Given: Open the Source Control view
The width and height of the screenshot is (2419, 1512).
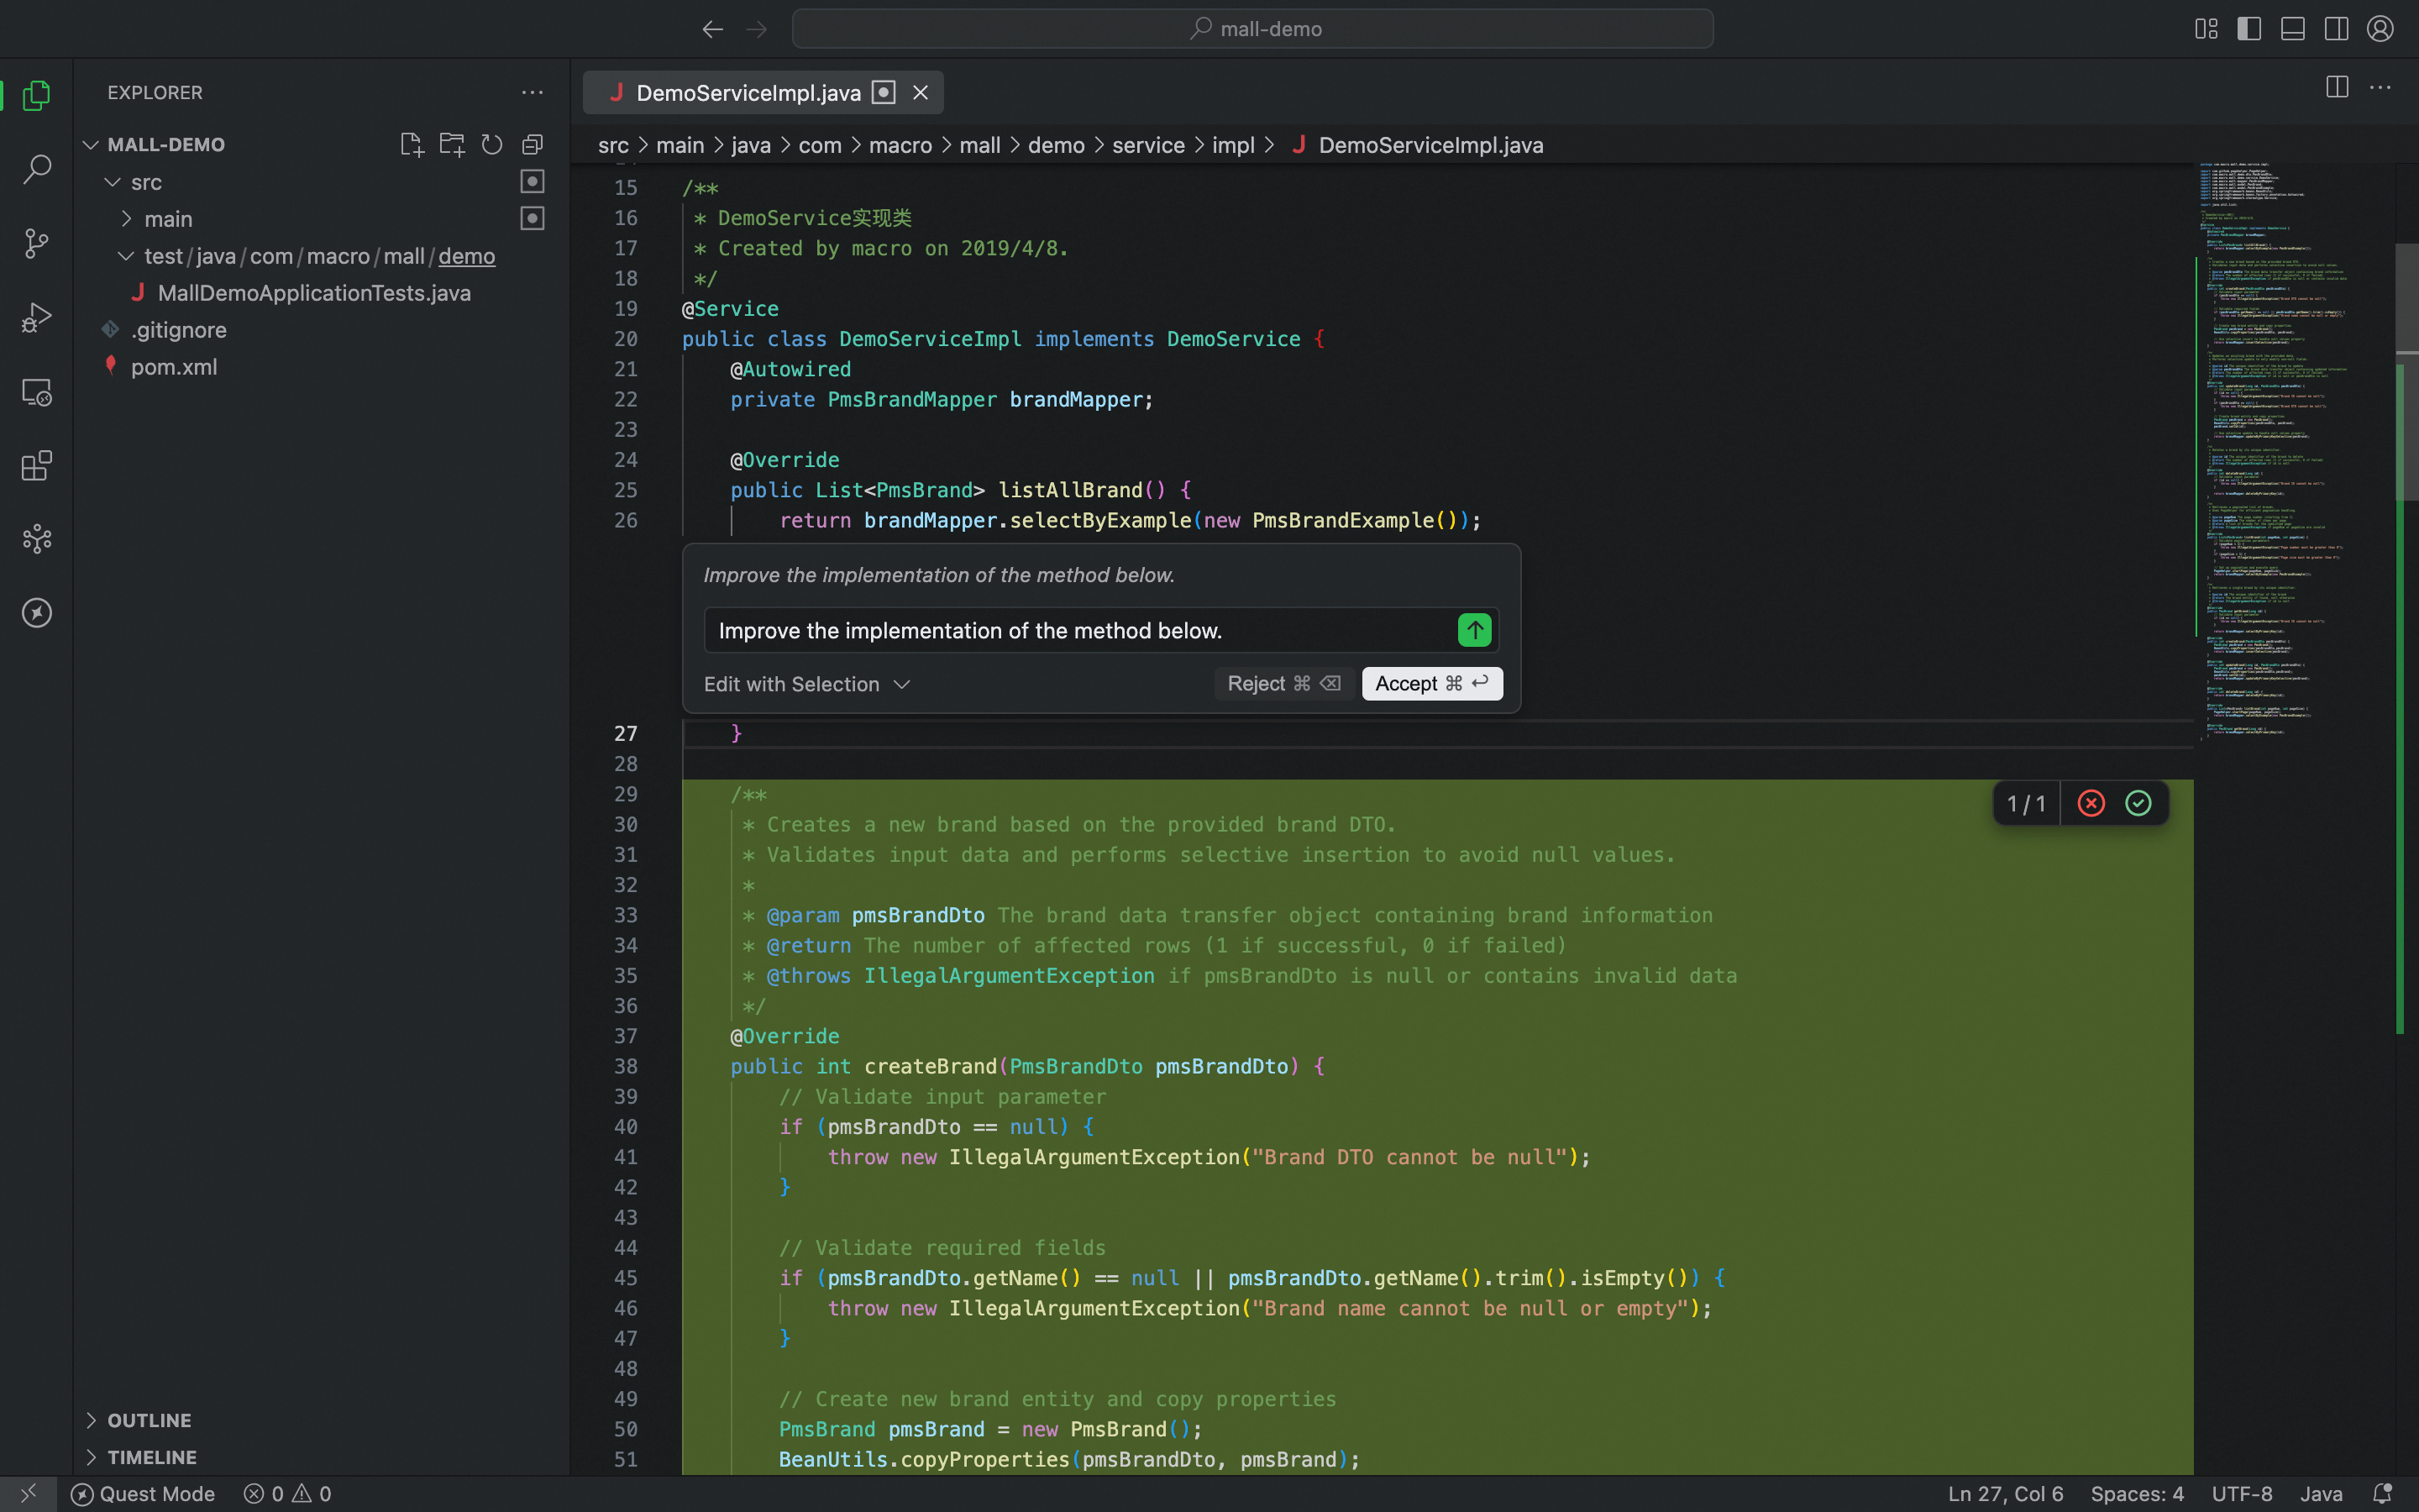Looking at the screenshot, I should (x=37, y=243).
